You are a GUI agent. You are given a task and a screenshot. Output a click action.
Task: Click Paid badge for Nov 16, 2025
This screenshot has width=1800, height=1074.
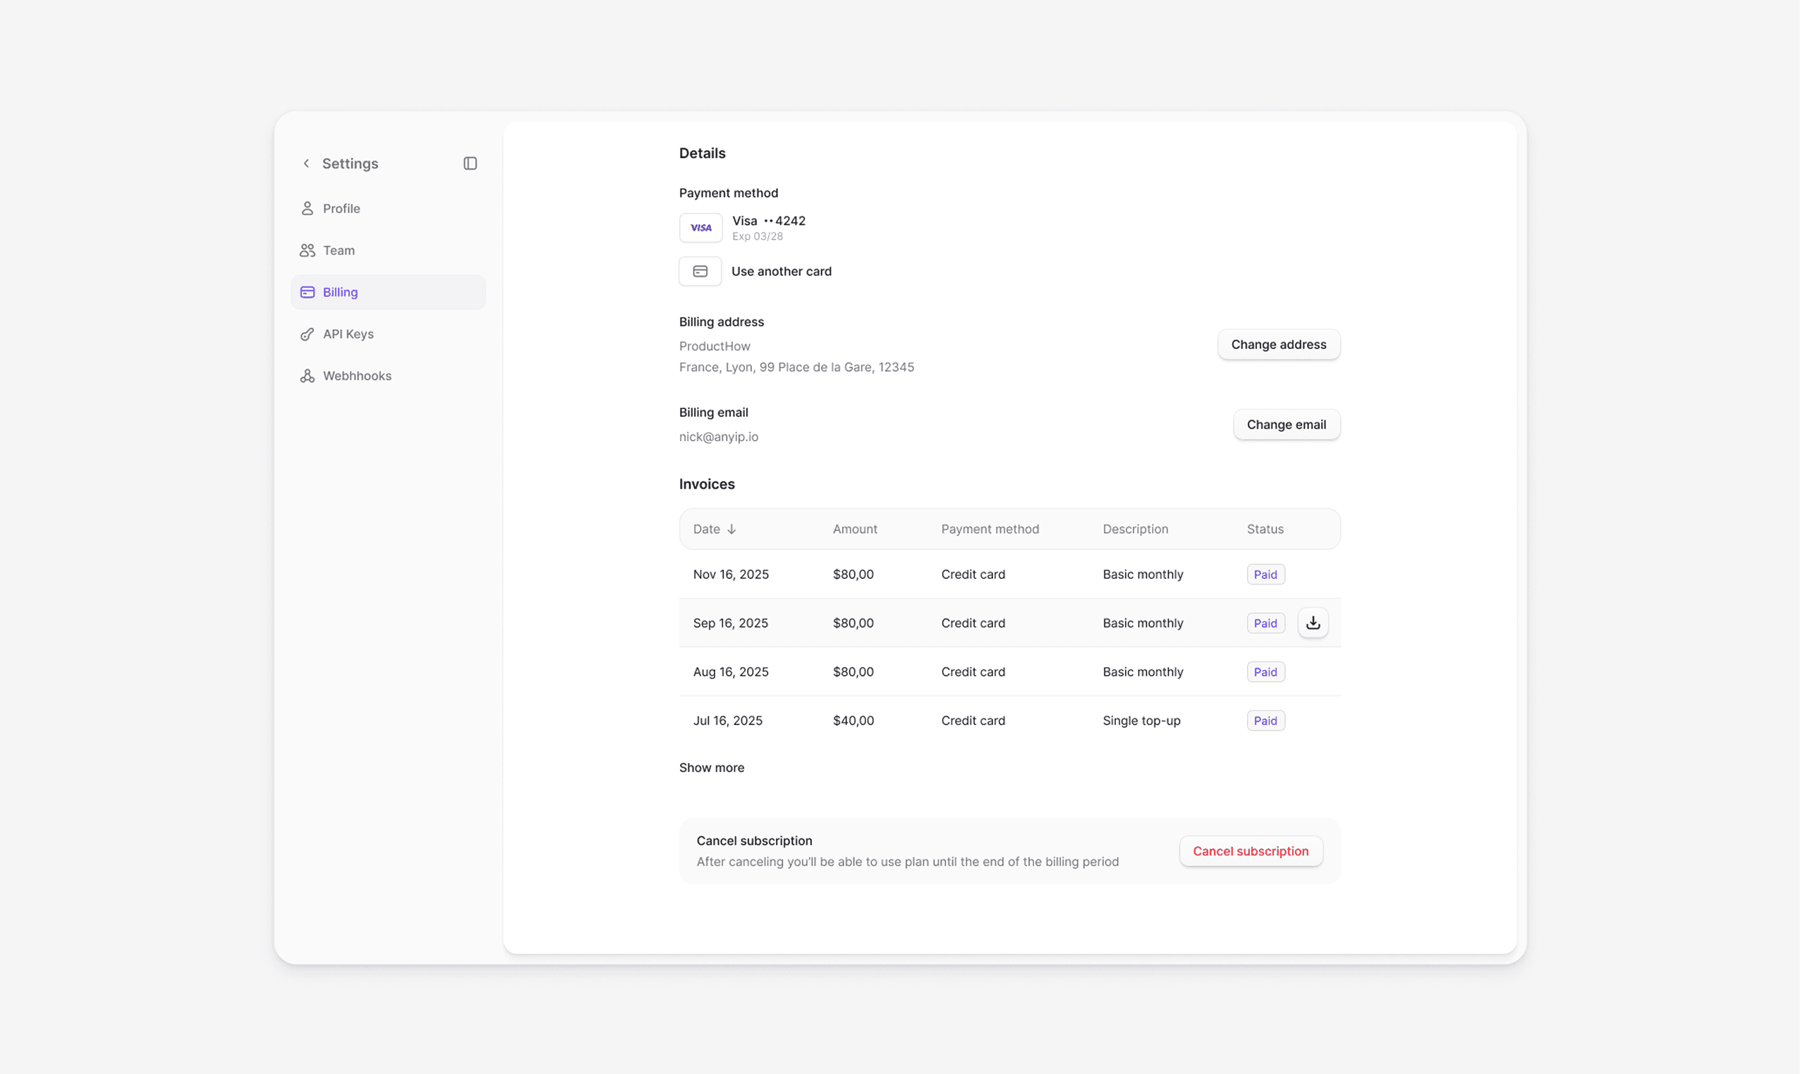click(x=1265, y=575)
